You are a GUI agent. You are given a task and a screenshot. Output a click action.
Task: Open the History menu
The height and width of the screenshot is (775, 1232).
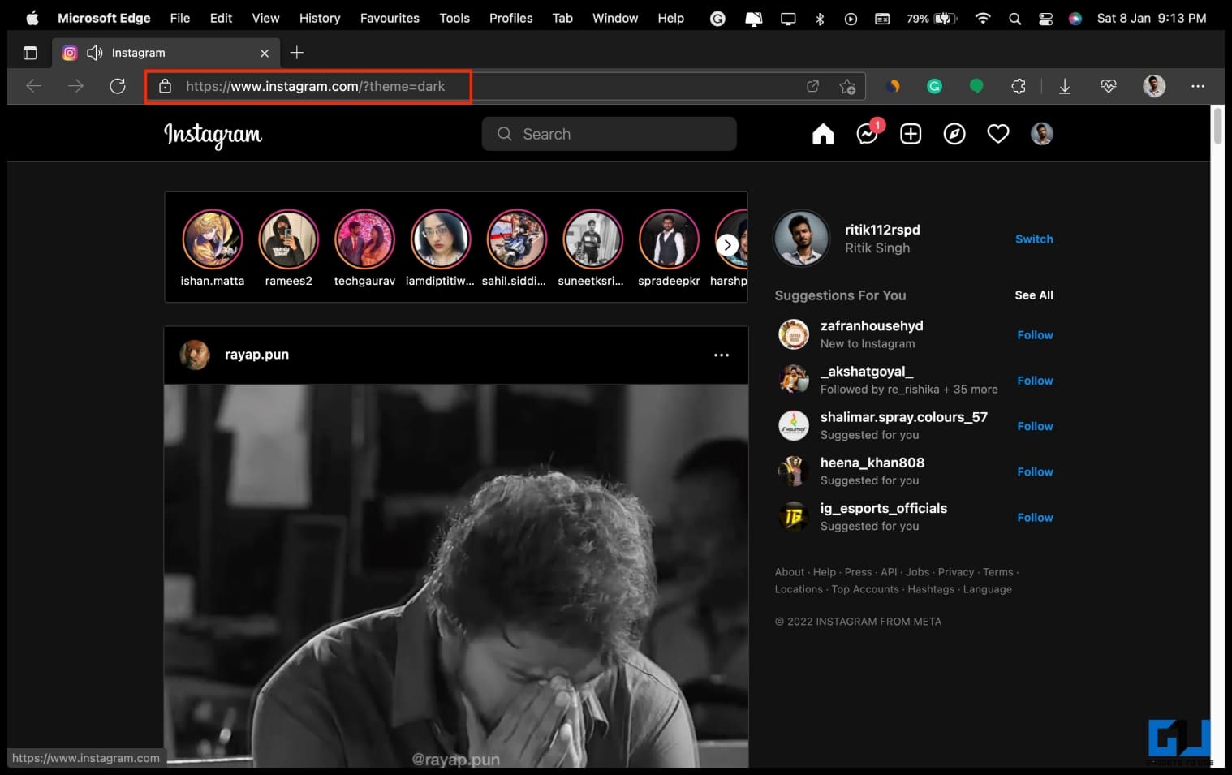click(320, 18)
